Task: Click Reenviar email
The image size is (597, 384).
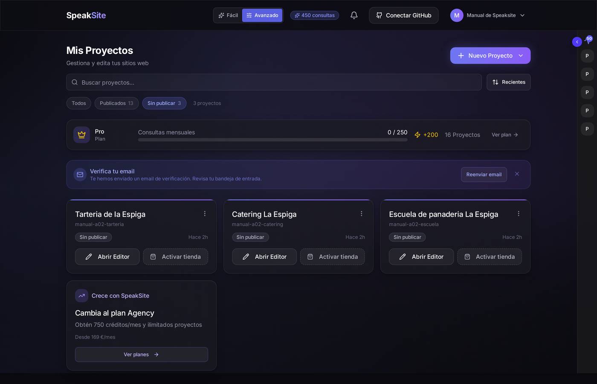Action: coord(484,175)
